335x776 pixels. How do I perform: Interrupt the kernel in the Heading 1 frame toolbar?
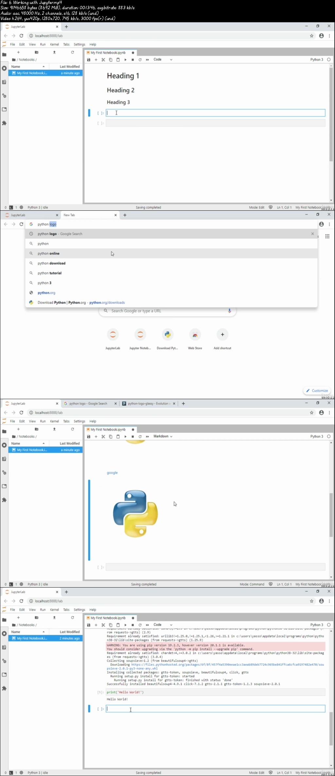click(132, 60)
